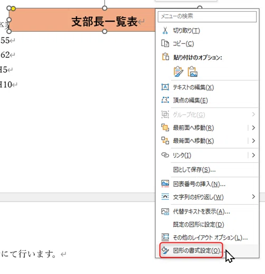Click the More Layout Options icon
265x274 pixels.
165,237
